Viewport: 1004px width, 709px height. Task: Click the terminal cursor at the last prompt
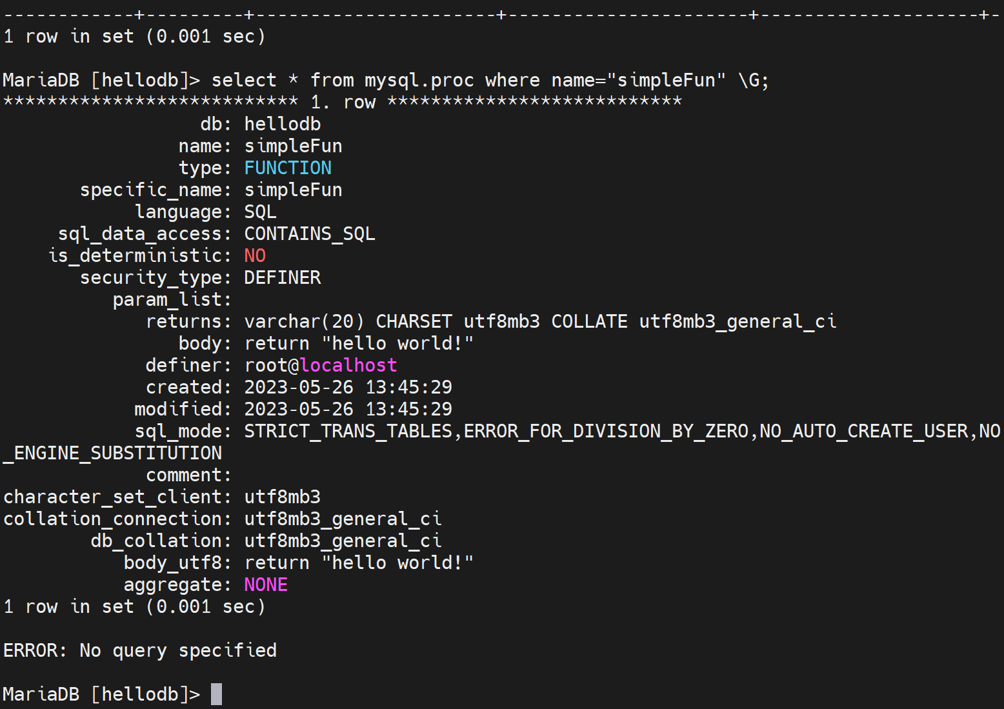(217, 694)
